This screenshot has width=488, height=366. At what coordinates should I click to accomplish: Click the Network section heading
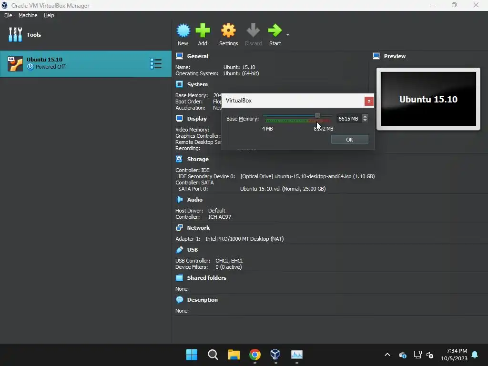pos(198,228)
